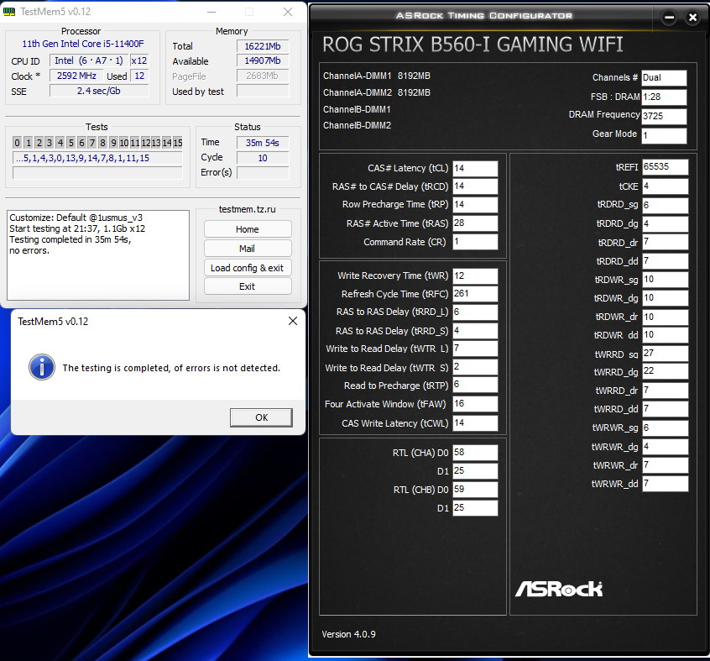The image size is (710, 661).
Task: Click the tWRRD_dg value field
Action: point(666,371)
